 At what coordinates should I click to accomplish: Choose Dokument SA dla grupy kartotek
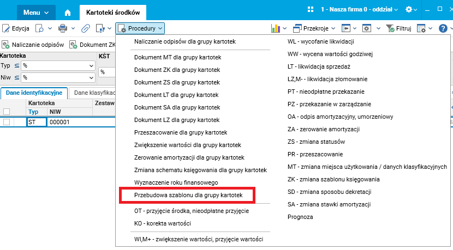177,107
